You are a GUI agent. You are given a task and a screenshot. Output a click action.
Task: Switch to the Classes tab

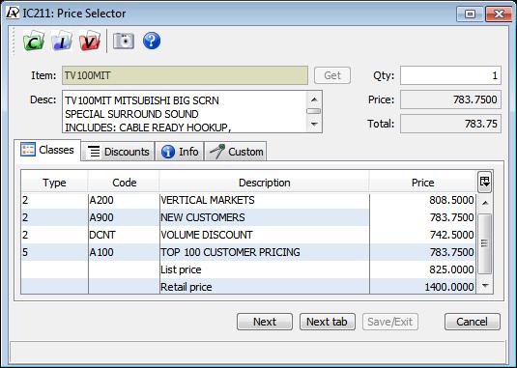point(47,150)
